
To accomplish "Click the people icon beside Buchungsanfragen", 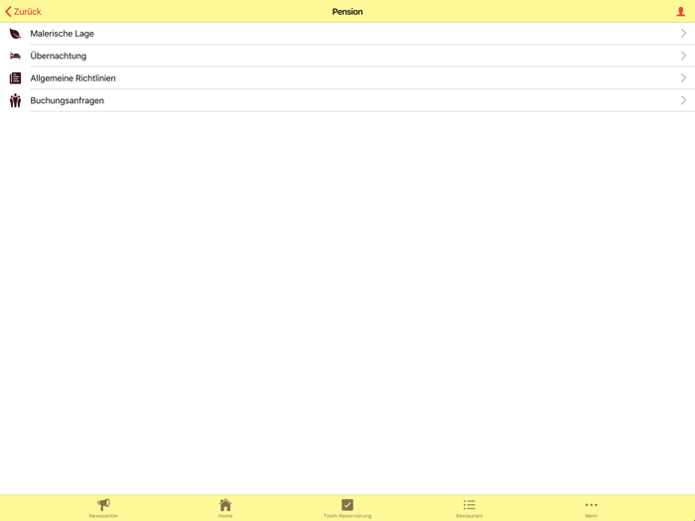I will 15,100.
